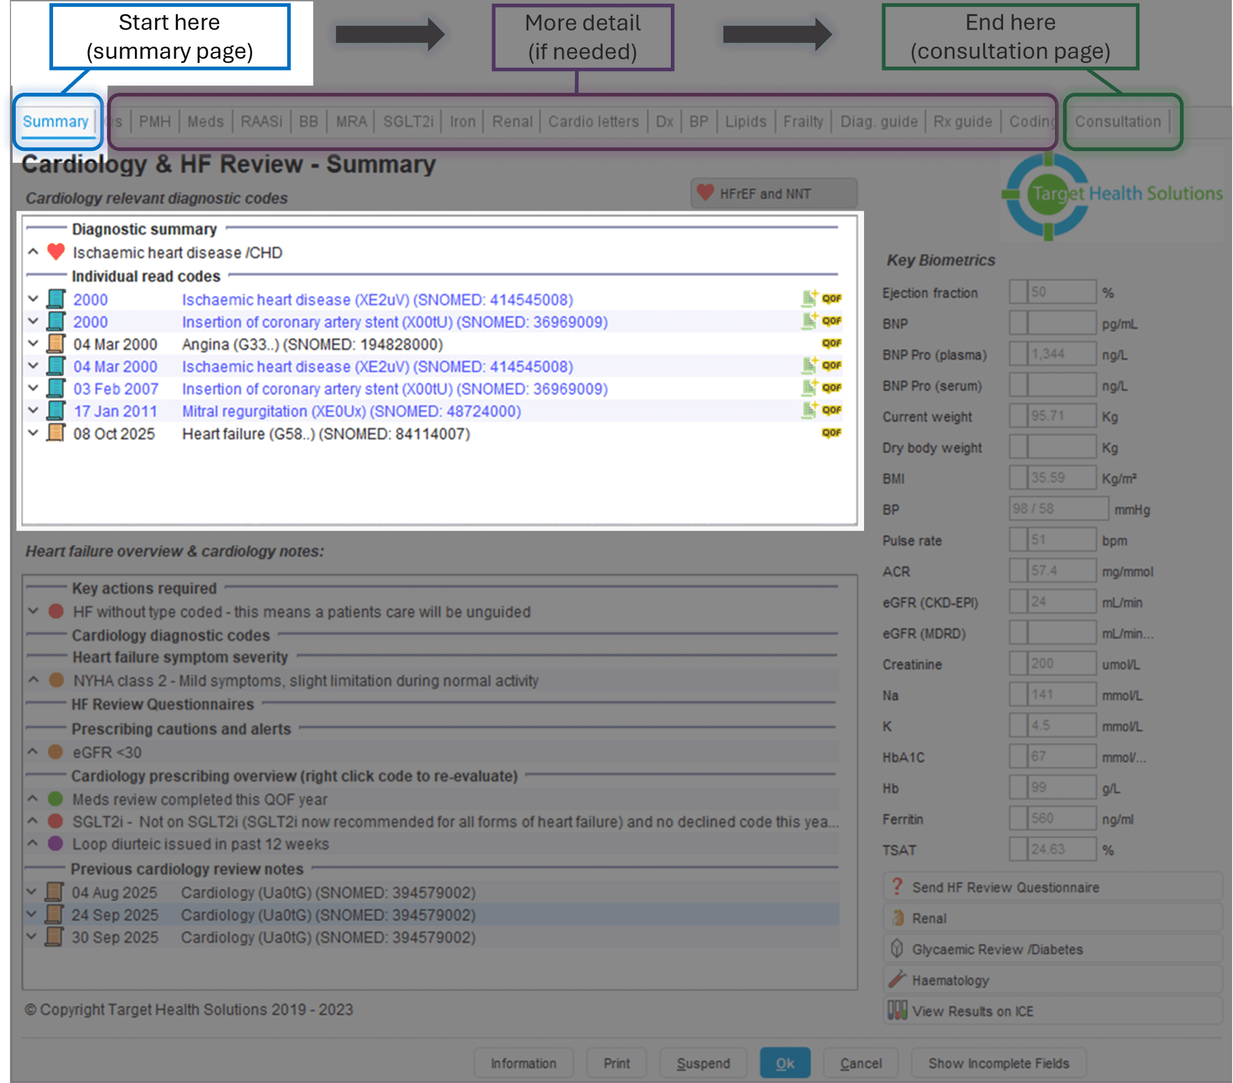Viewport: 1233px width, 1083px height.
Task: Click the QOF icon on Angina row
Action: (831, 343)
